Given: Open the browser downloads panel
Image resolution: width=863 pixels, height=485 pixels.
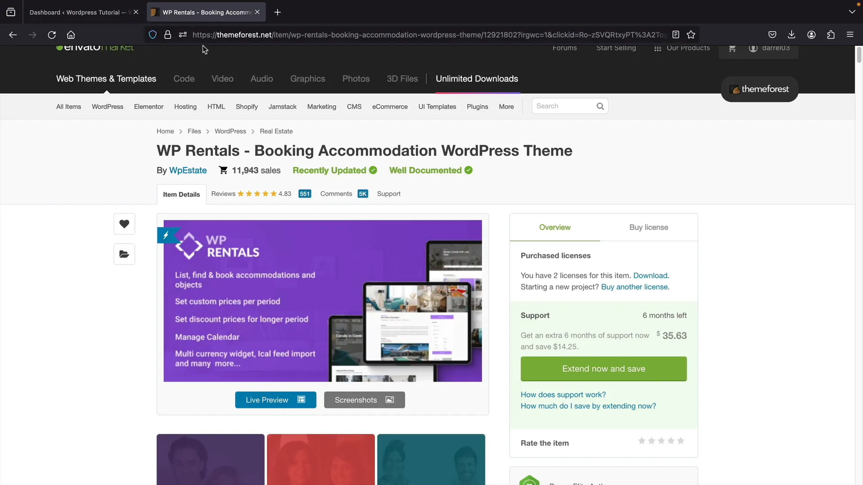Looking at the screenshot, I should pyautogui.click(x=792, y=34).
